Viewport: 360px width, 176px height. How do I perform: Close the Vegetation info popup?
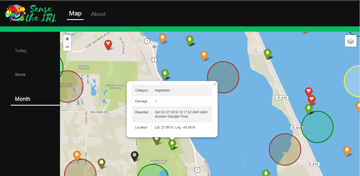tap(215, 84)
